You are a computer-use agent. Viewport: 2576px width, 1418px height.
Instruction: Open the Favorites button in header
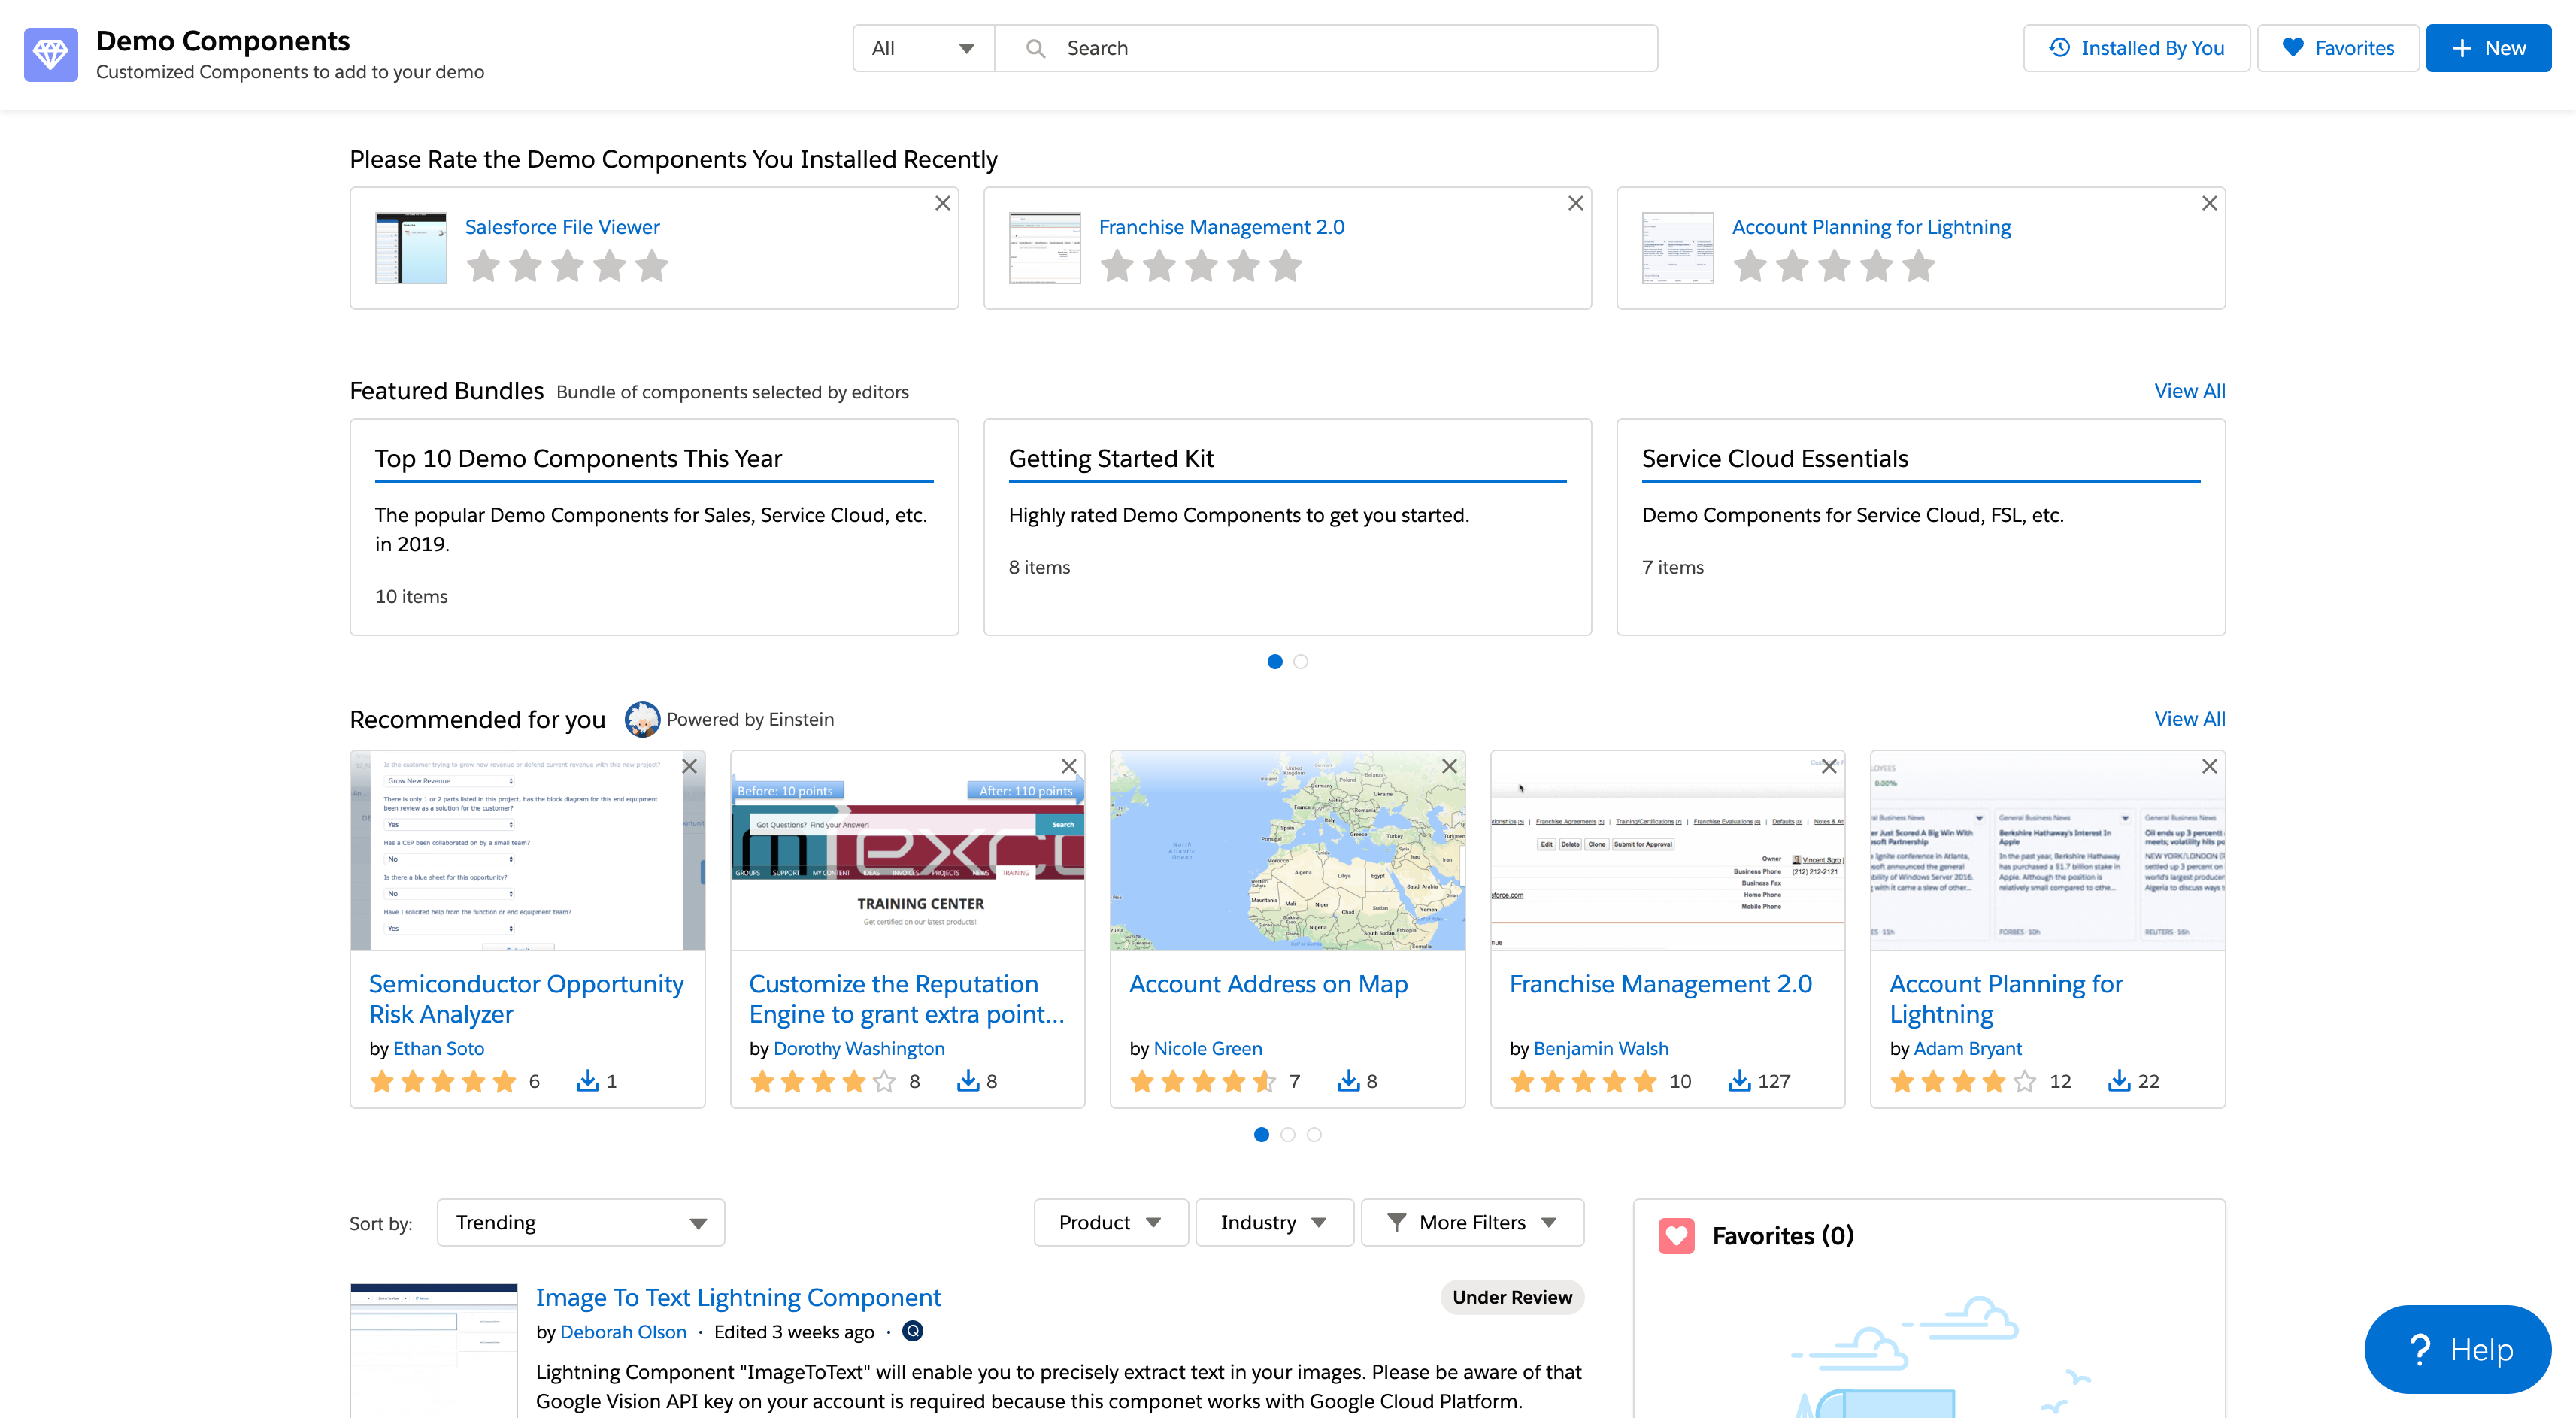(2338, 48)
